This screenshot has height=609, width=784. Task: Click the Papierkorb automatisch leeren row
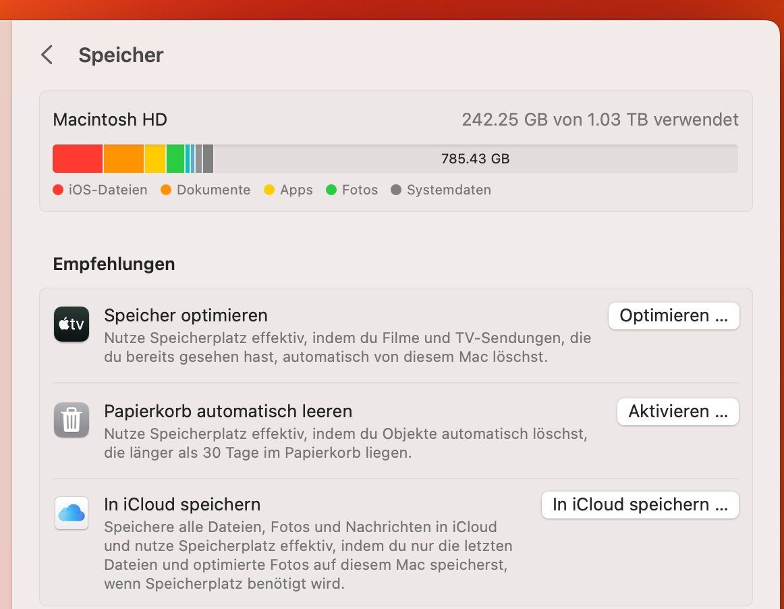coord(227,411)
